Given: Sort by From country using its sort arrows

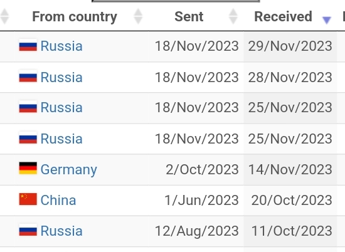Looking at the screenshot, I should coord(138,16).
